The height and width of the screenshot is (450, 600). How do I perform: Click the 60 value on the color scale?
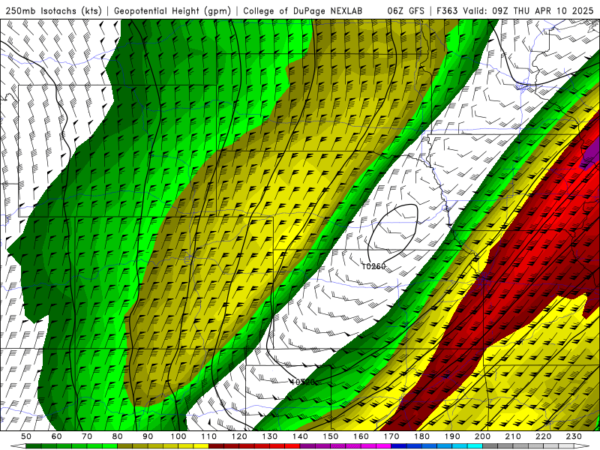pyautogui.click(x=57, y=436)
